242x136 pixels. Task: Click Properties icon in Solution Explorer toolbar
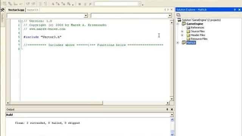coord(178,15)
